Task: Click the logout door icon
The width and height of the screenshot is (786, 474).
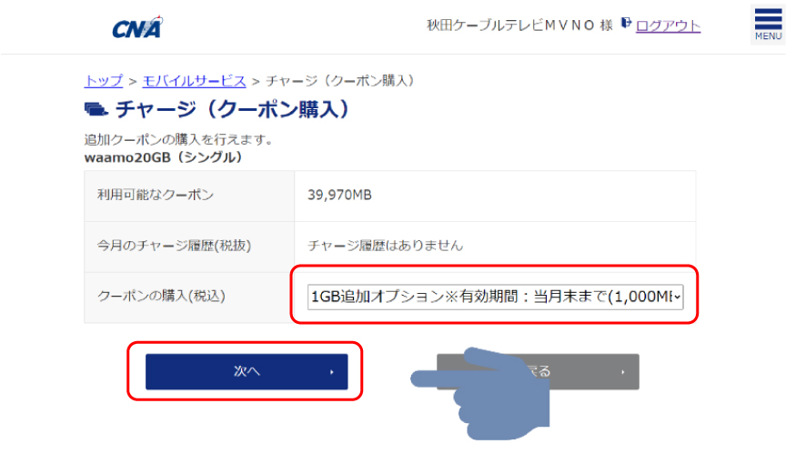Action: click(626, 23)
